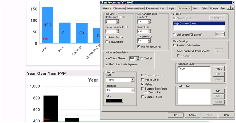Enable the Vertical checkbox
The width and height of the screenshot is (236, 123).
pos(142,58)
